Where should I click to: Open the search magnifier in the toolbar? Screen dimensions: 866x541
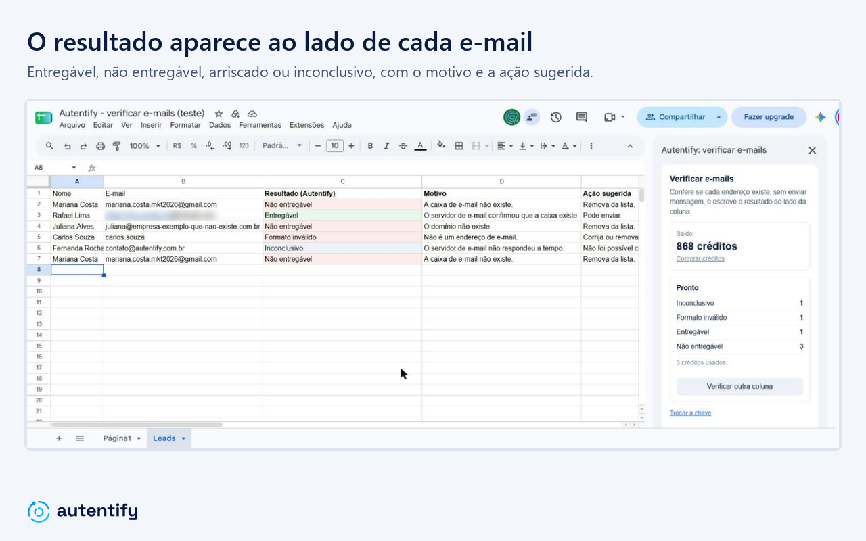pyautogui.click(x=49, y=145)
